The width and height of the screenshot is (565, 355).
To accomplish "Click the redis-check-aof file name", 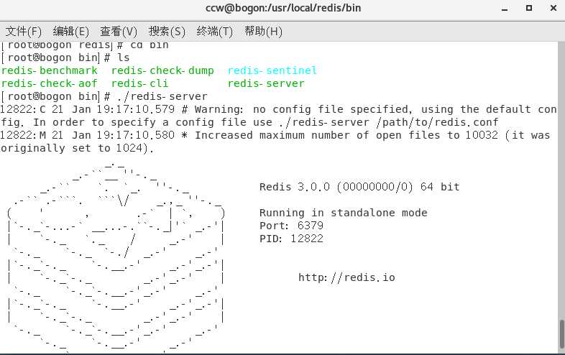I will (x=50, y=83).
